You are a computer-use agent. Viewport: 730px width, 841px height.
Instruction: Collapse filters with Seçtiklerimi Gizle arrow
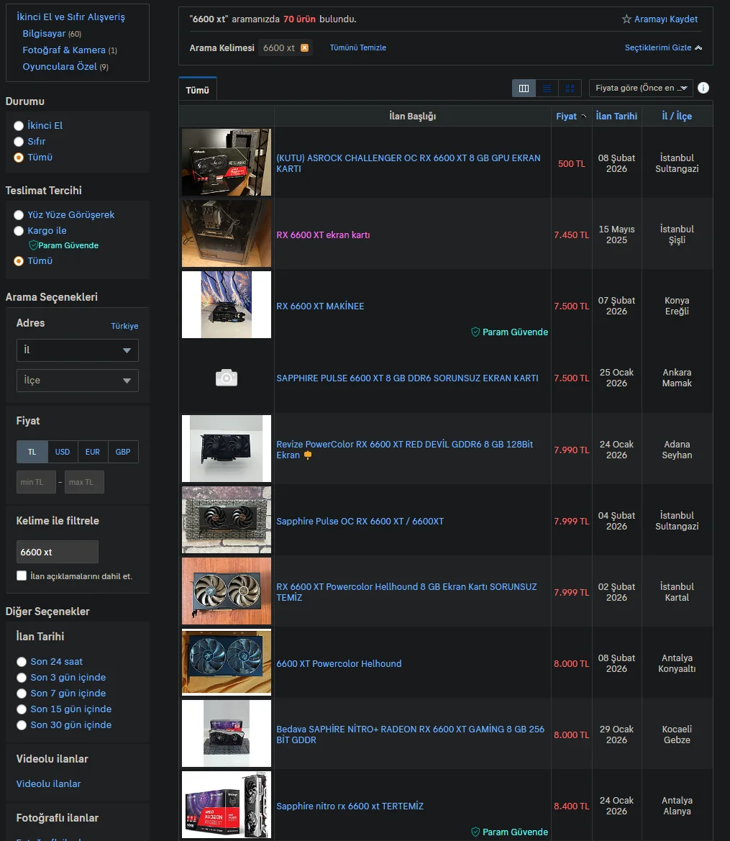(x=698, y=47)
